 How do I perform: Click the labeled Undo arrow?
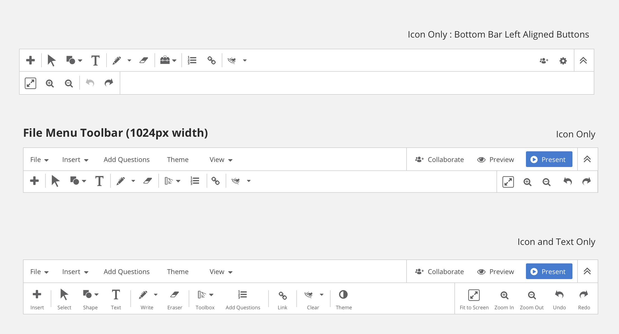(x=559, y=299)
